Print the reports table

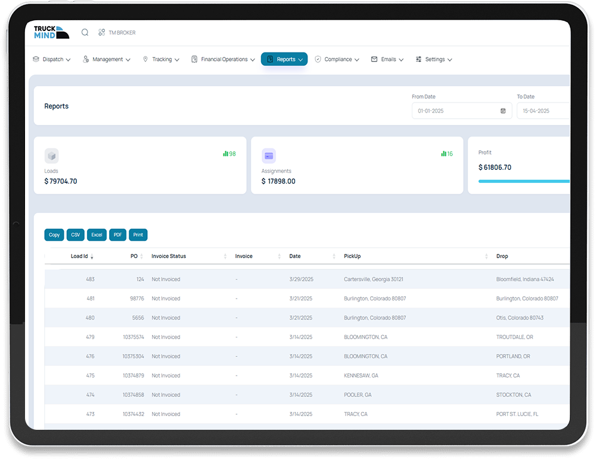coord(138,235)
